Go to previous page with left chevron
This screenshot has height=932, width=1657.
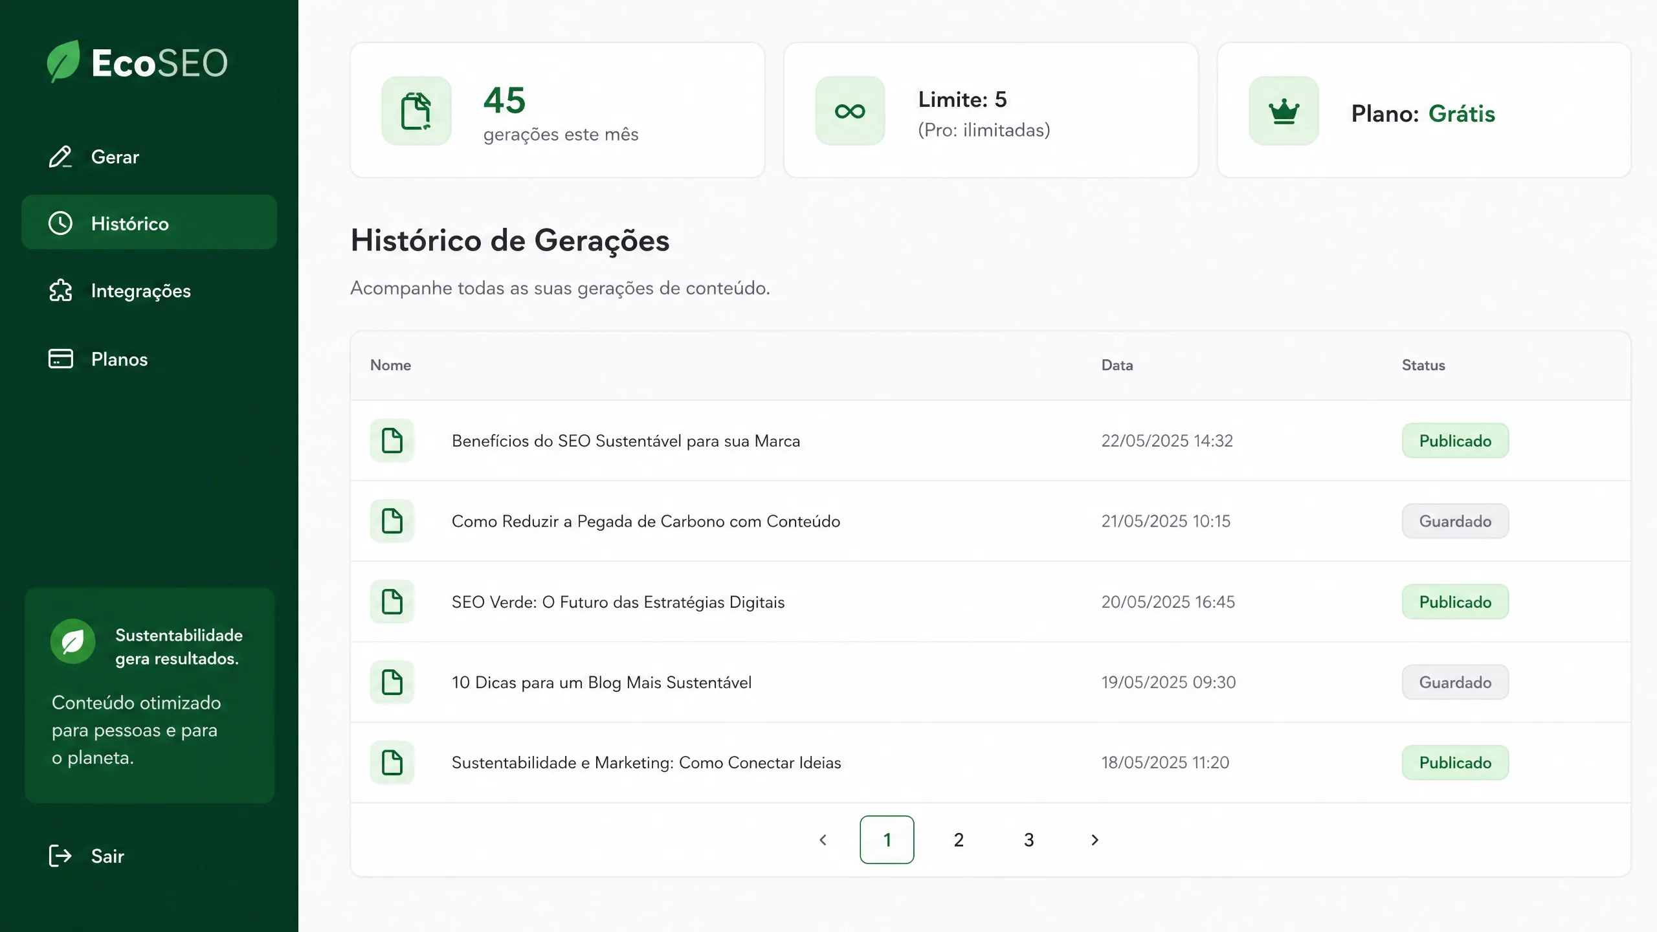[823, 840]
